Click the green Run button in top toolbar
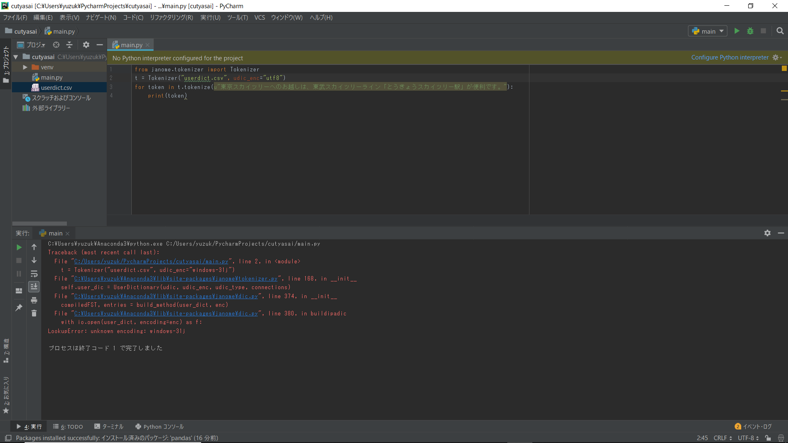The height and width of the screenshot is (443, 788). tap(737, 31)
